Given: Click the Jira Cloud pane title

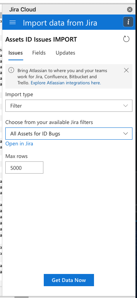Looking at the screenshot, I should [22, 9].
